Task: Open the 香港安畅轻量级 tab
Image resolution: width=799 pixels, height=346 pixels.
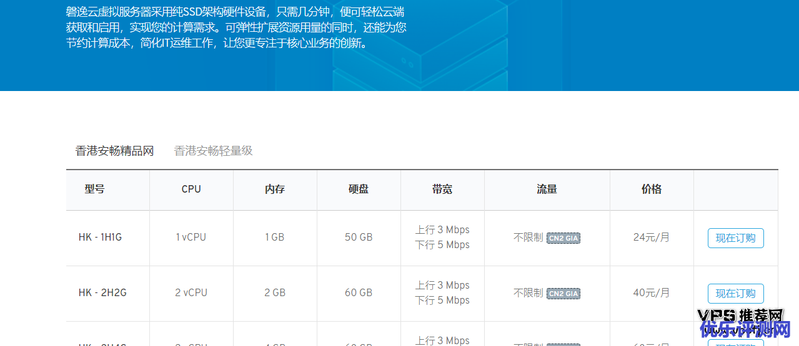Action: pos(213,151)
